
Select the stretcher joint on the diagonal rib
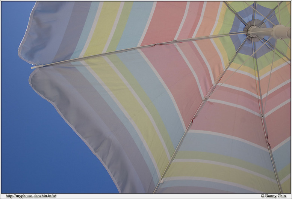(205, 99)
